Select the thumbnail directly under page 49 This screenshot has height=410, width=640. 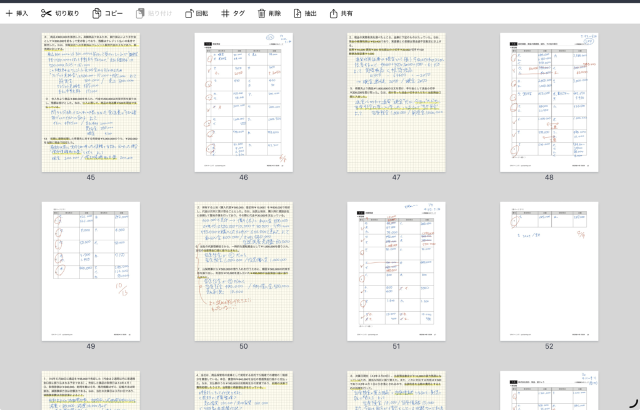point(91,391)
